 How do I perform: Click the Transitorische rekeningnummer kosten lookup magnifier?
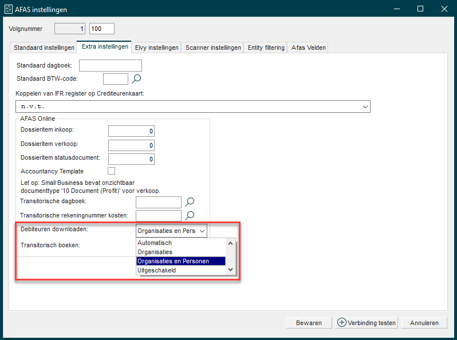(x=190, y=216)
